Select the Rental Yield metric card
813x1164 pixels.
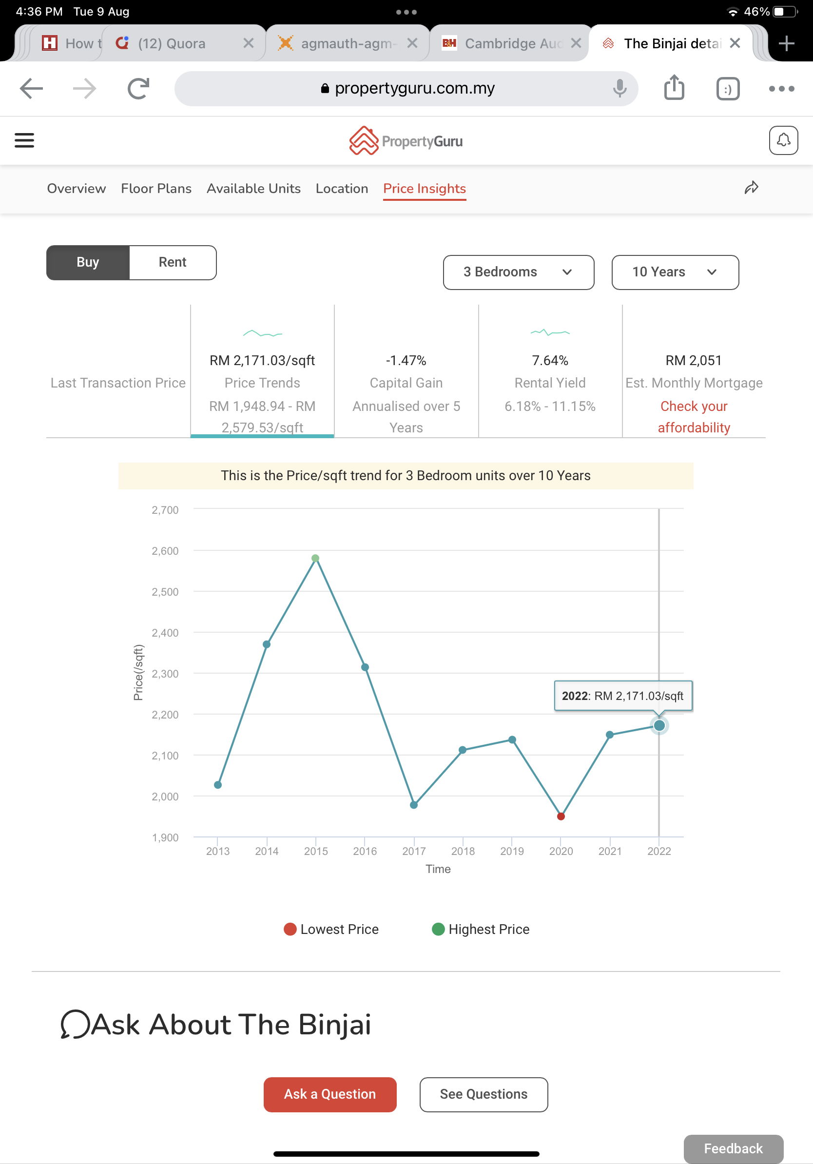[550, 370]
